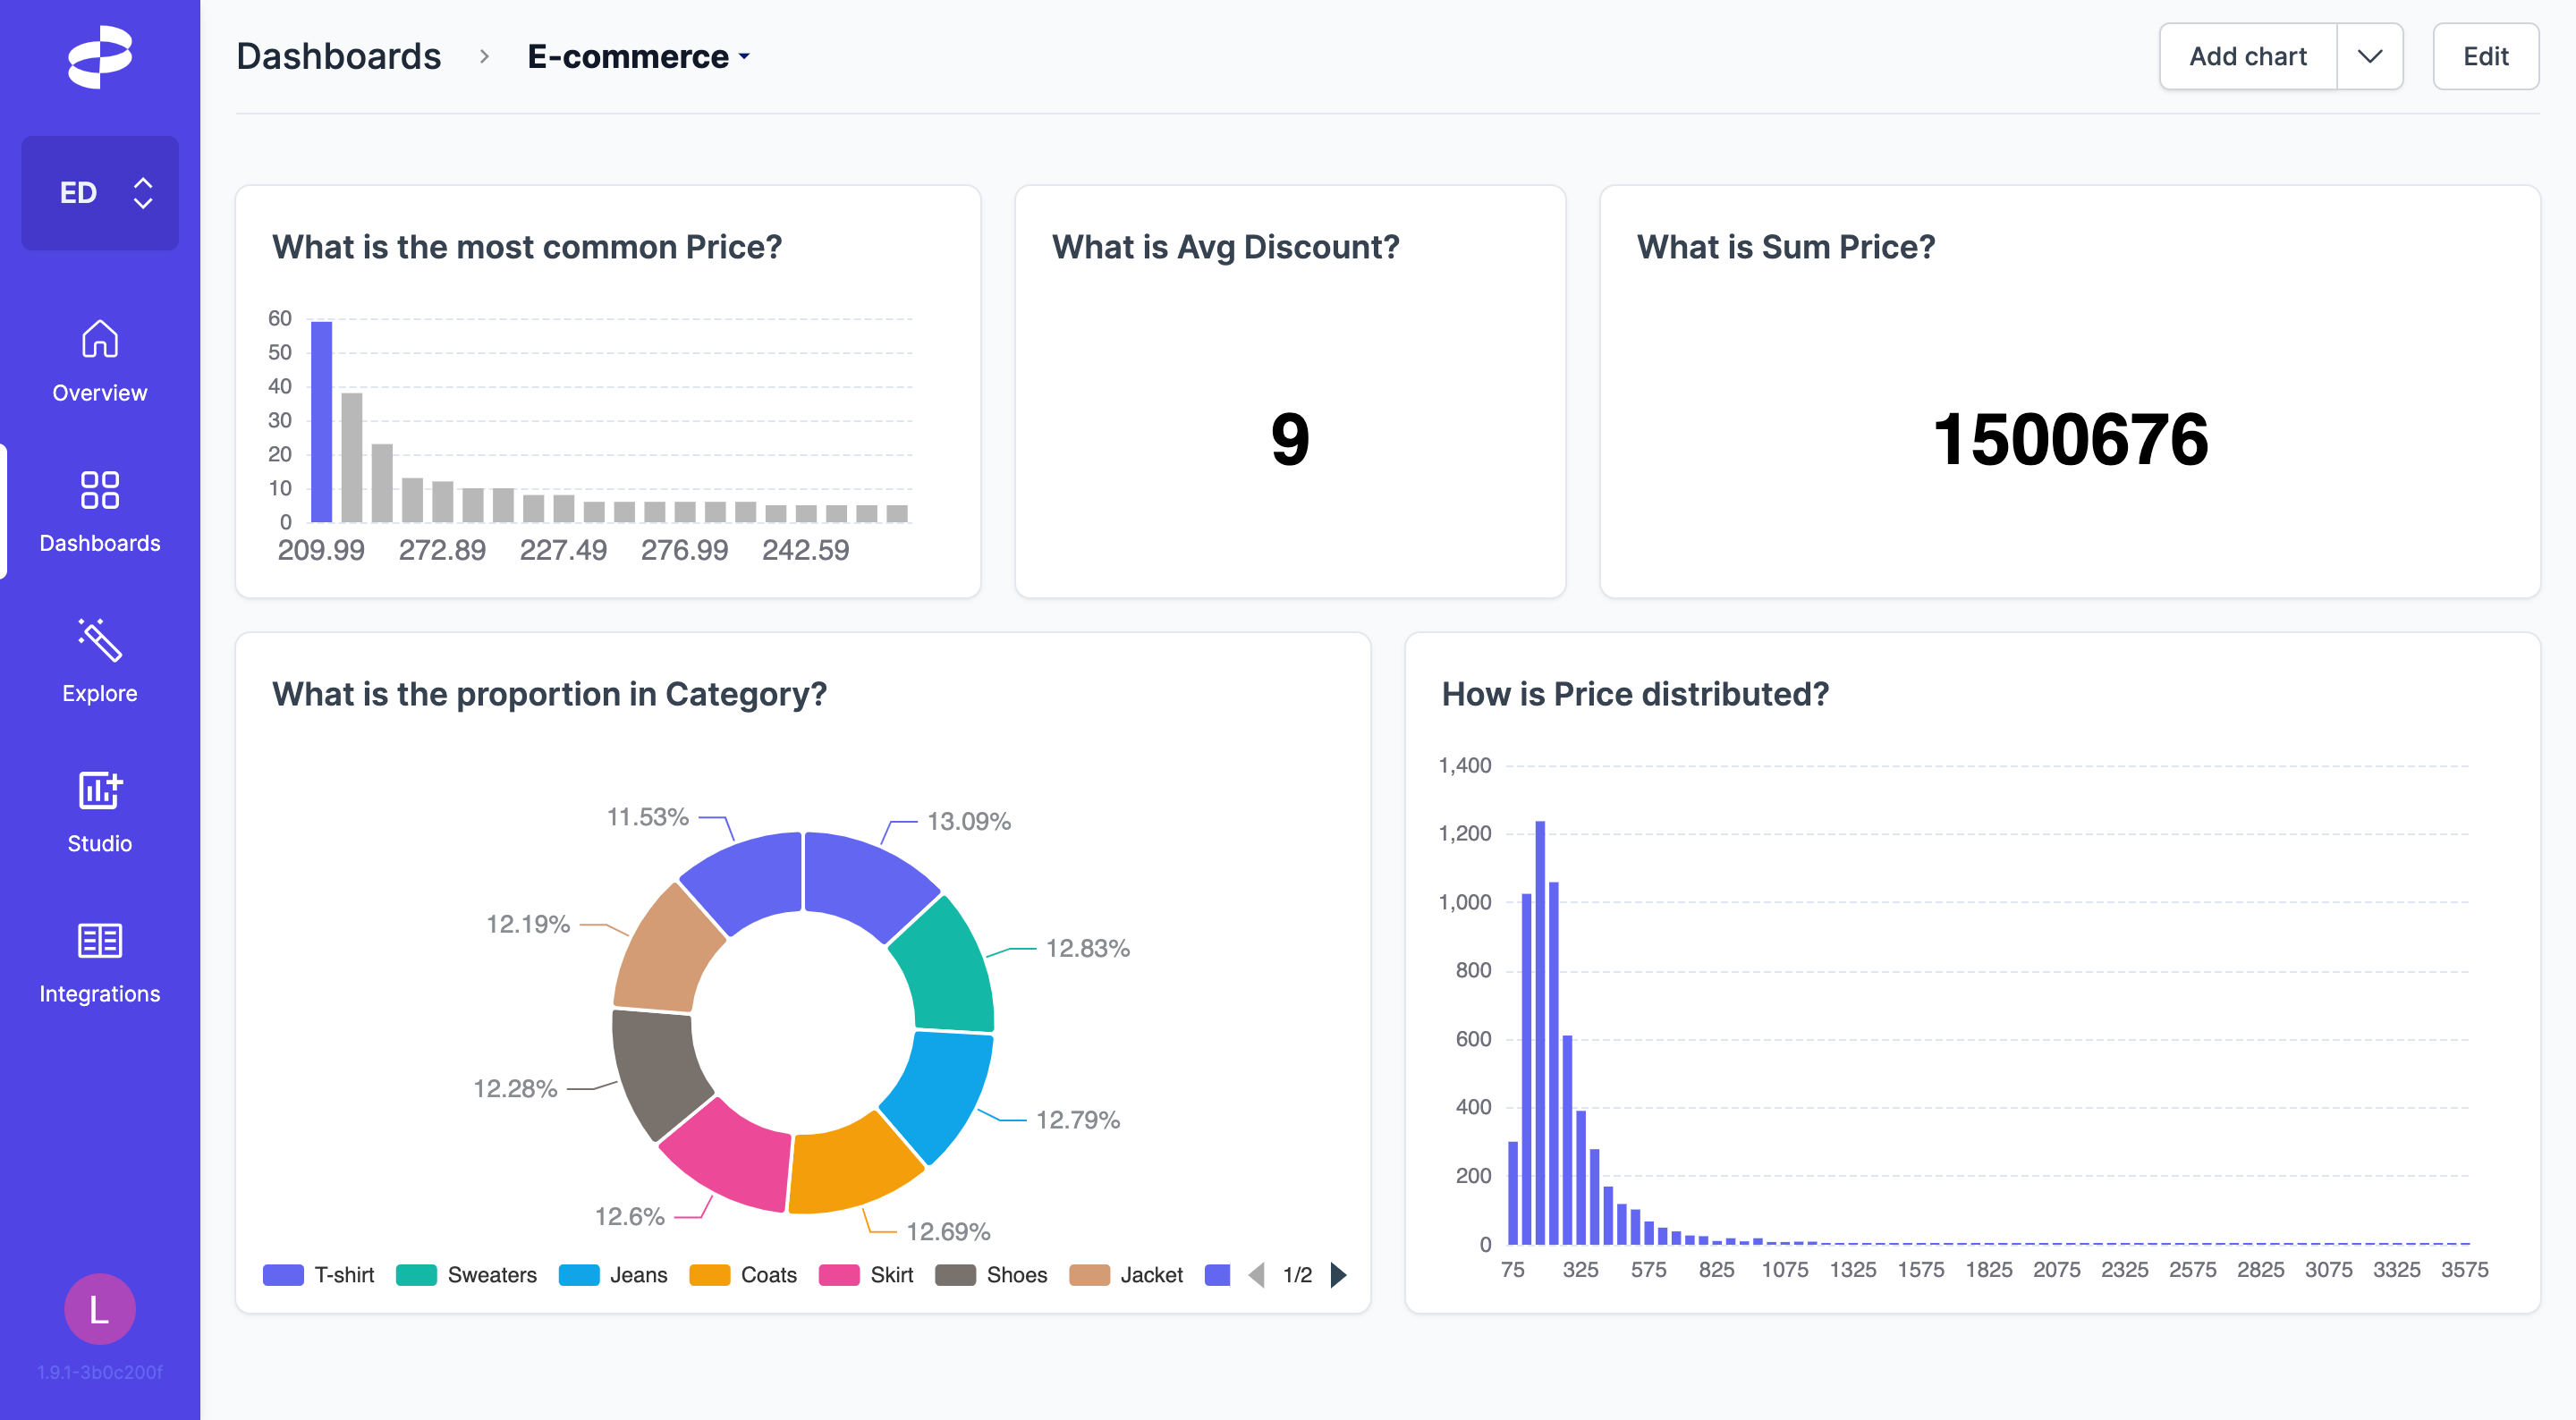Expand the ED workspace switcher
Screen dimensions: 2576x1420
100,193
